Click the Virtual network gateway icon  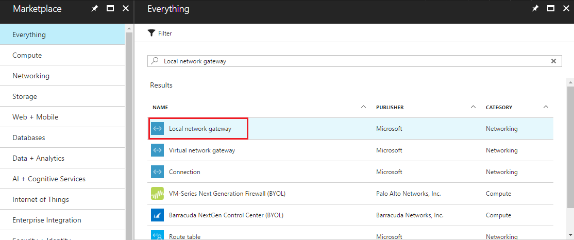(x=157, y=150)
